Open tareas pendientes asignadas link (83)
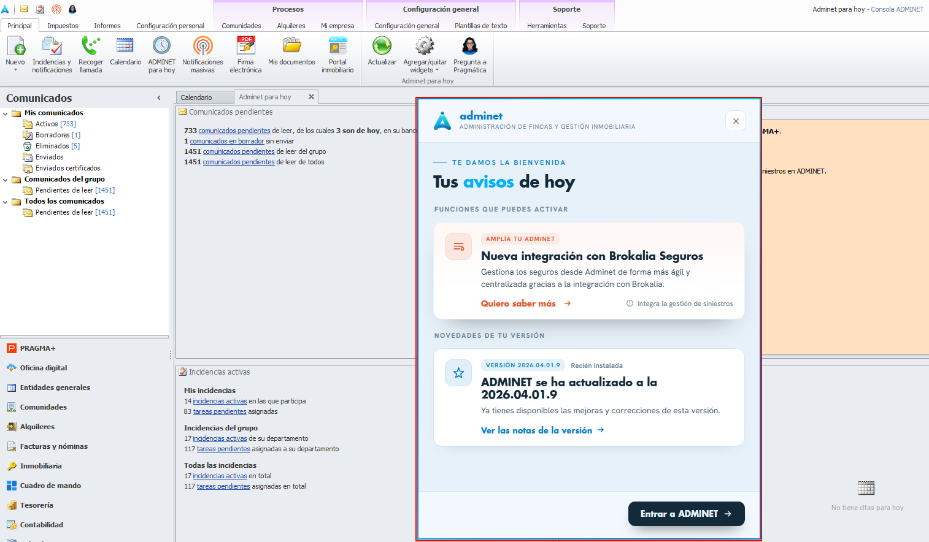 tap(220, 411)
